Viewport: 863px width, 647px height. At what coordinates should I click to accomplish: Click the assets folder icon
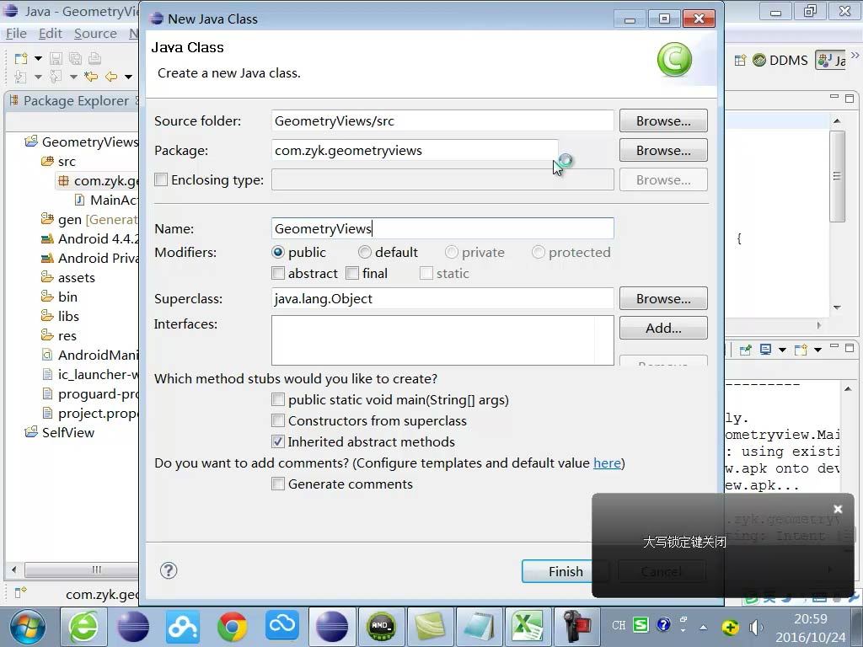47,277
